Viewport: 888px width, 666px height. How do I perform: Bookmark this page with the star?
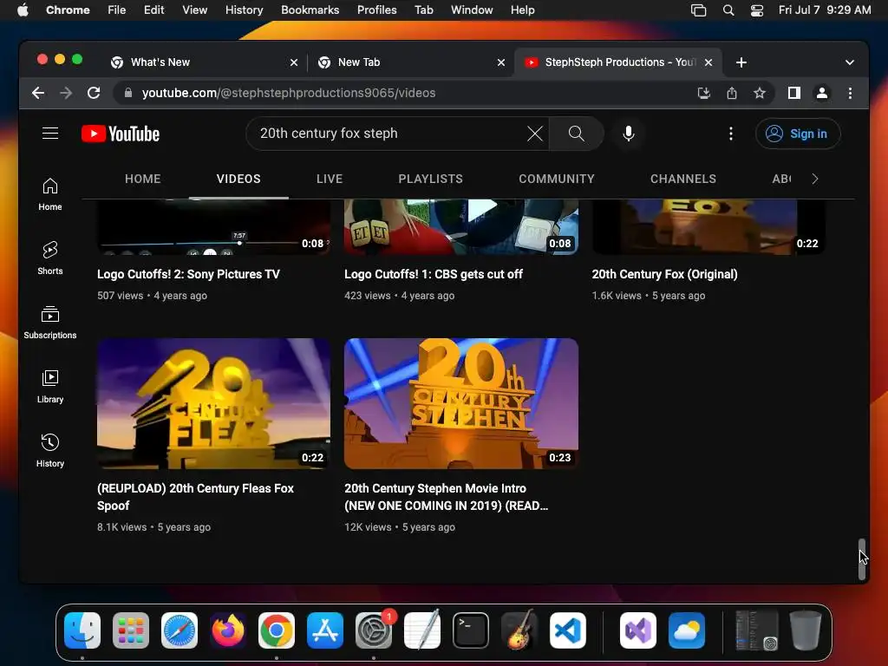pyautogui.click(x=760, y=93)
